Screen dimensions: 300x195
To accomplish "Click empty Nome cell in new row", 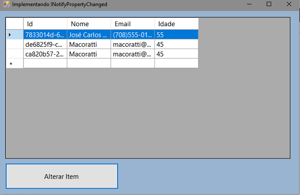I will (89, 63).
